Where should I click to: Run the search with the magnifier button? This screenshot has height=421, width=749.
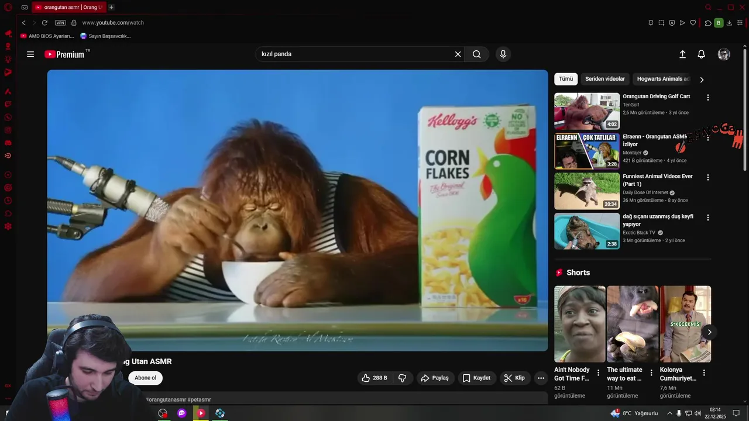pos(477,54)
